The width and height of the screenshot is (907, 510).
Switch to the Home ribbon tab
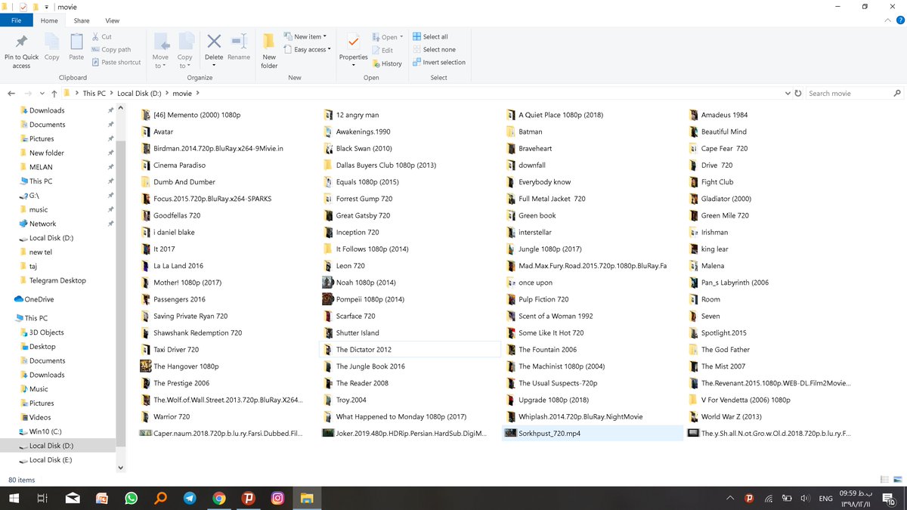(x=49, y=20)
